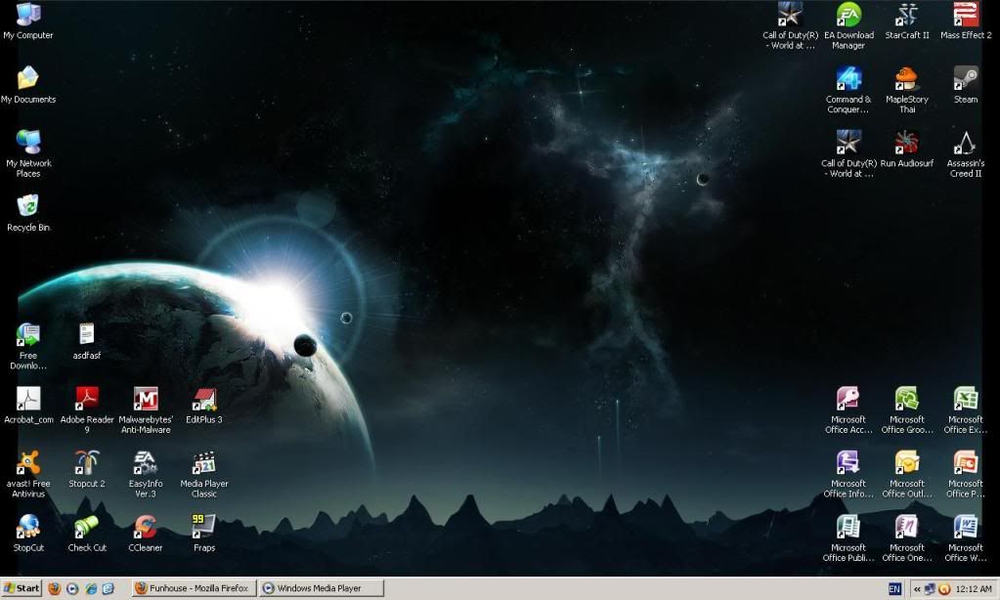This screenshot has width=1000, height=600.
Task: Launch the Assassin's Creed II shortcut
Action: [966, 143]
